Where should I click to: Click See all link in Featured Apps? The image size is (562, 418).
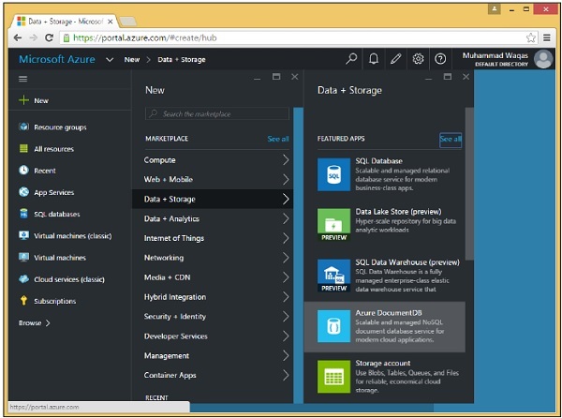click(x=451, y=139)
